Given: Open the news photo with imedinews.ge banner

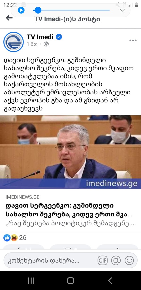Looking at the screenshot, I should tap(70, 152).
